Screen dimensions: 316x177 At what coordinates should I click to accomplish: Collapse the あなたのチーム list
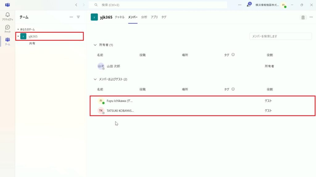pos(18,30)
